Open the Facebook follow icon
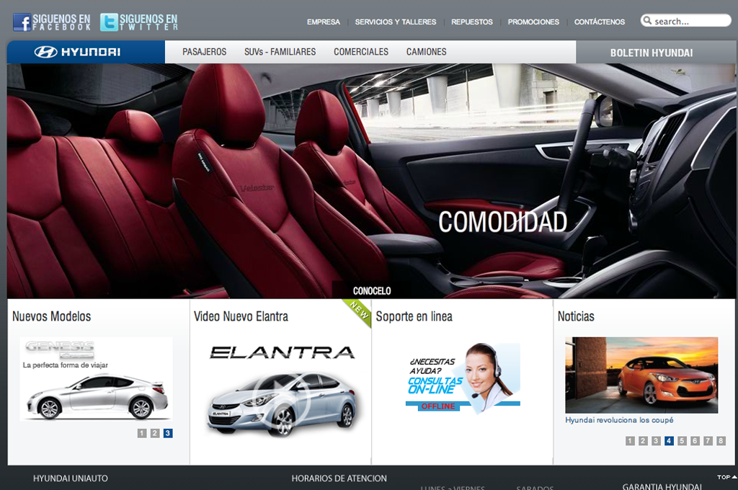The width and height of the screenshot is (738, 490). pos(22,22)
